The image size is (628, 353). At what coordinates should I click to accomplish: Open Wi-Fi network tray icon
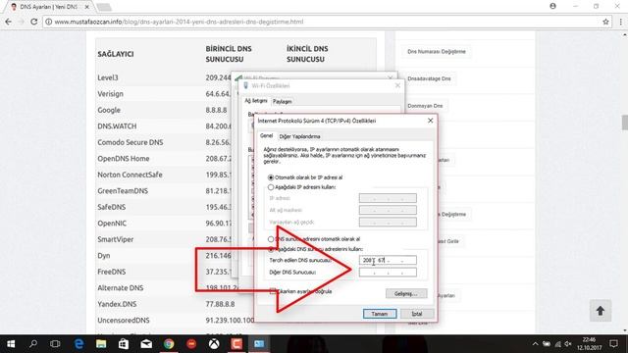[x=557, y=344]
